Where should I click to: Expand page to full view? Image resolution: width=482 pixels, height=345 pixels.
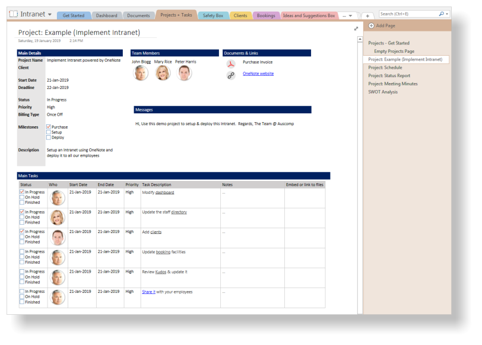tap(356, 28)
